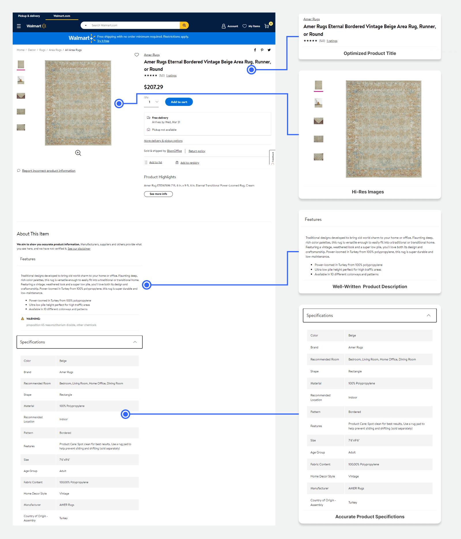Screen dimensions: 461x539
Task: Select the first rug thumbnail on the Walmart page
Action: [21, 64]
